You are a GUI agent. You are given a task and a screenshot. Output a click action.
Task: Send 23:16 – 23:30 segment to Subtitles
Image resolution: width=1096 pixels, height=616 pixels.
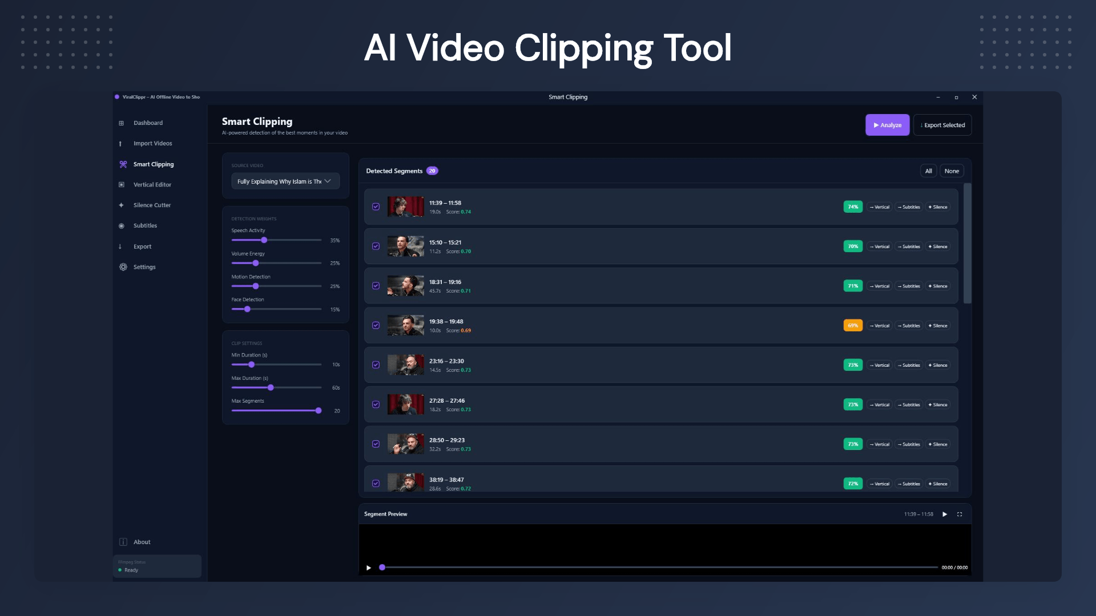click(x=909, y=365)
